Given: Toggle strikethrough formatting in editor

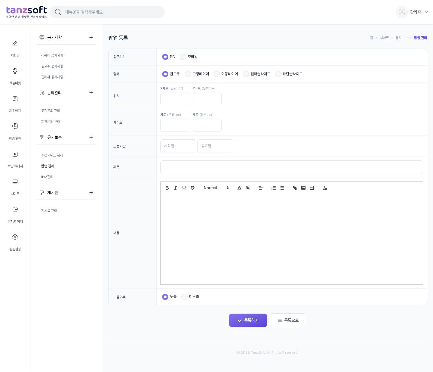Looking at the screenshot, I should pyautogui.click(x=192, y=188).
